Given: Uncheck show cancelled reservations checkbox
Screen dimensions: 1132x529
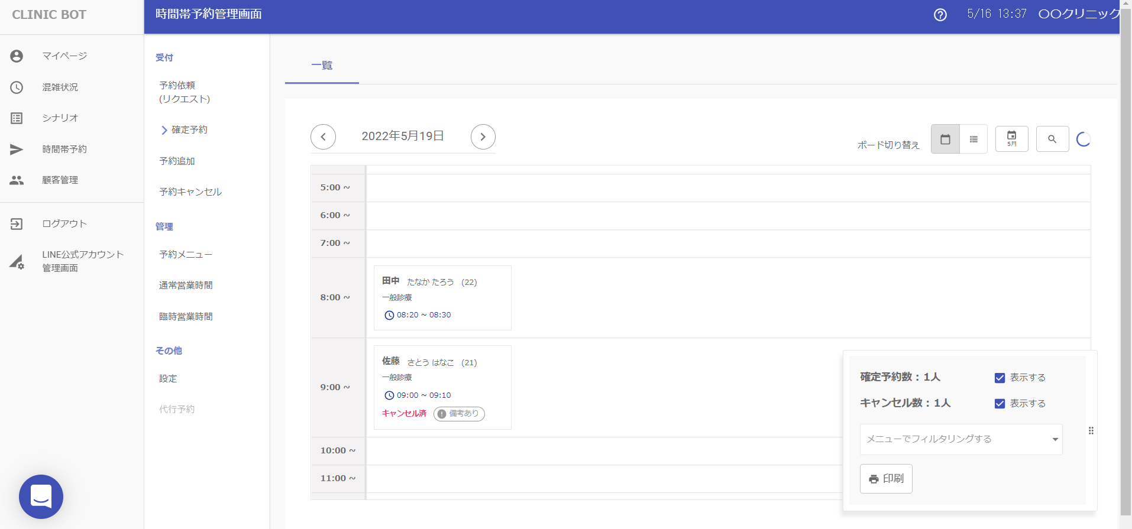Looking at the screenshot, I should [1000, 404].
